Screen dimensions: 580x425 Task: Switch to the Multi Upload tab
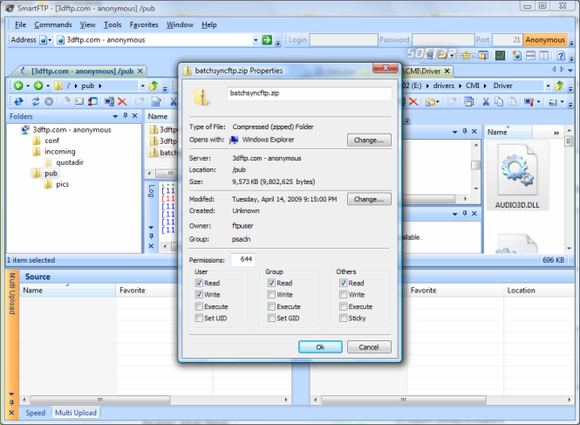tap(76, 413)
